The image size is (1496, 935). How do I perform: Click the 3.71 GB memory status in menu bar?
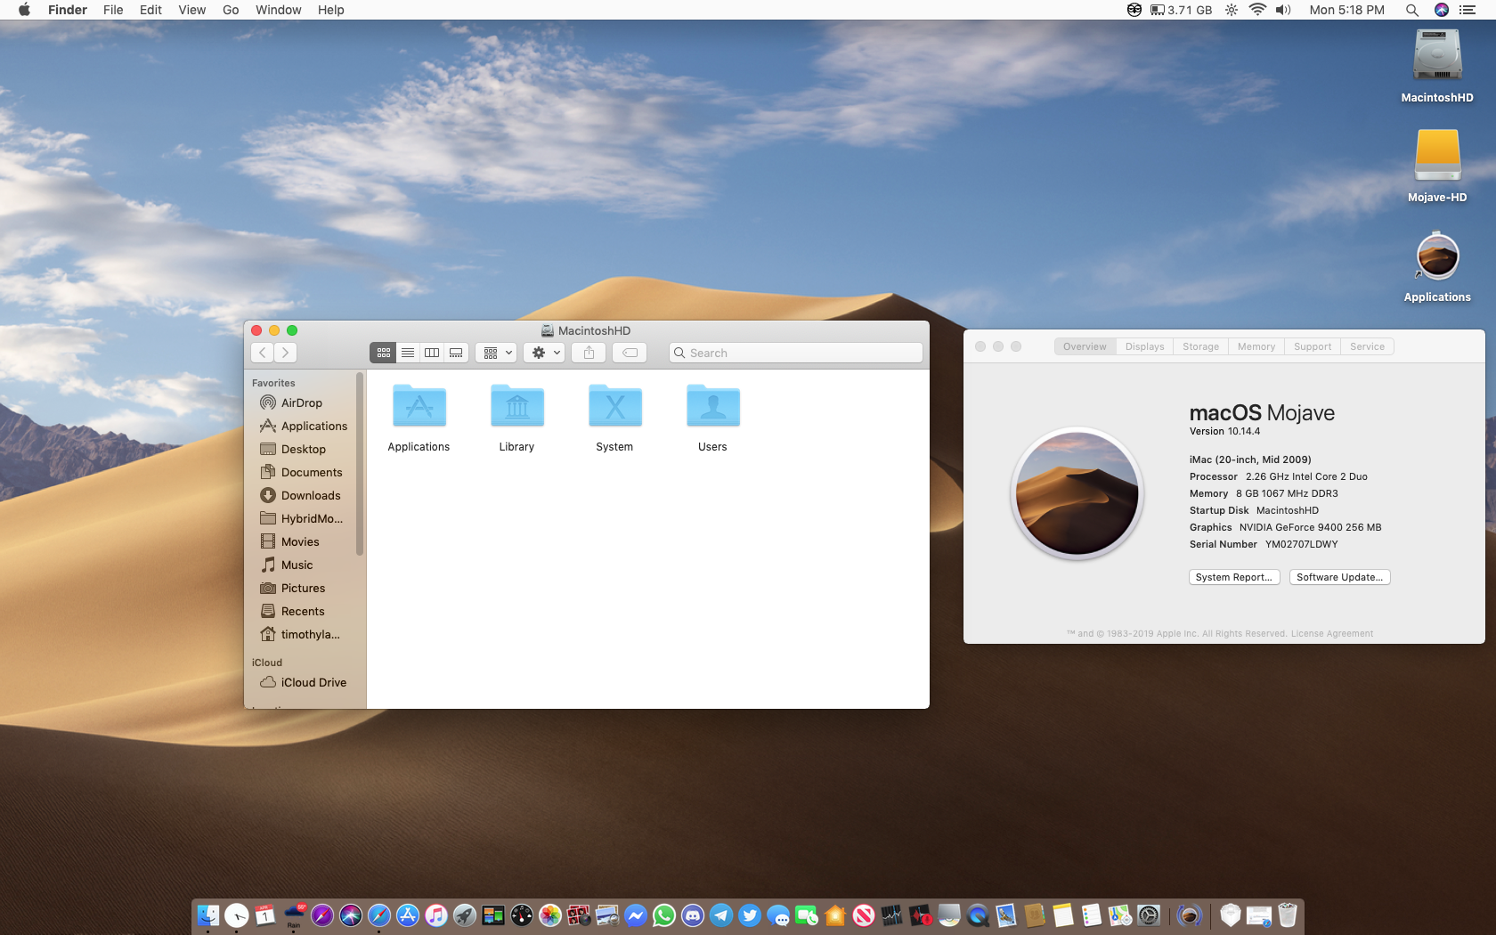pyautogui.click(x=1181, y=10)
